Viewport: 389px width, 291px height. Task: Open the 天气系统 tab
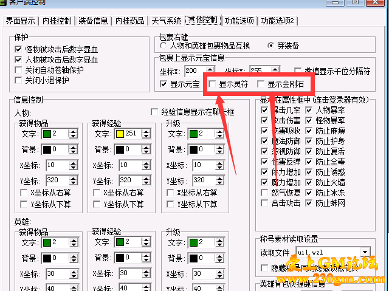click(x=166, y=21)
